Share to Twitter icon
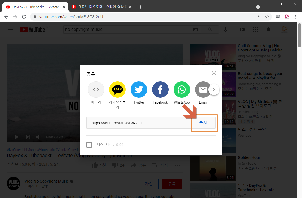Image resolution: width=302 pixels, height=198 pixels. coord(139,89)
